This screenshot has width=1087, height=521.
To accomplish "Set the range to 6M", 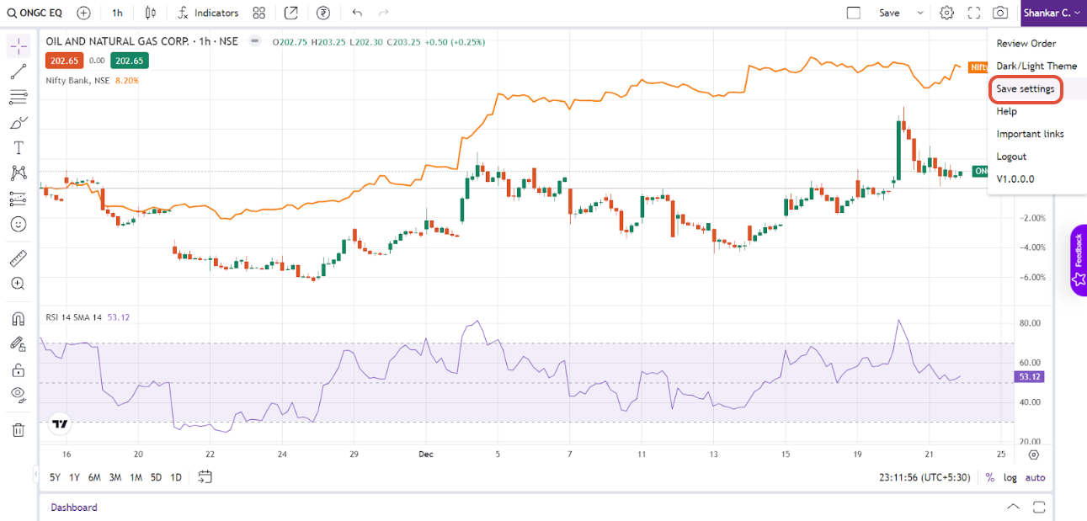I will coord(94,477).
